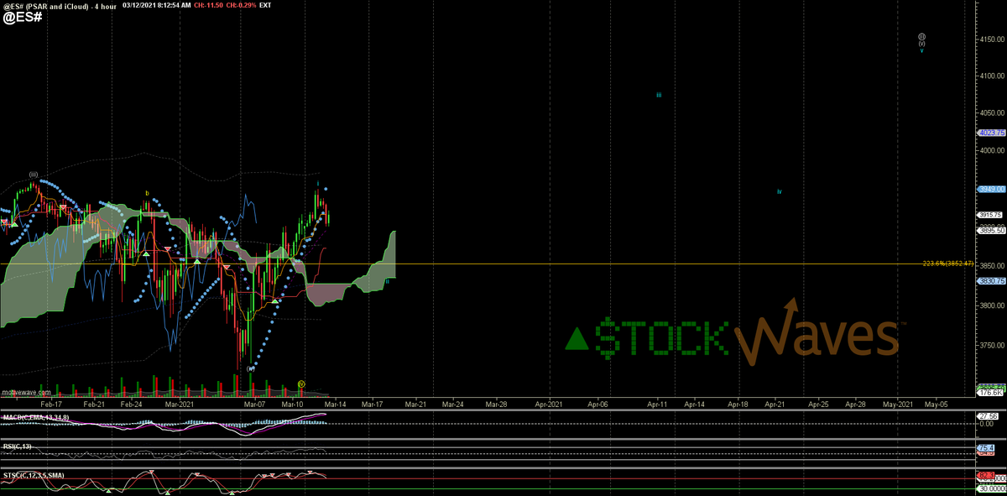Click the 176.6K volume value tag
The width and height of the screenshot is (1007, 496).
tap(991, 392)
